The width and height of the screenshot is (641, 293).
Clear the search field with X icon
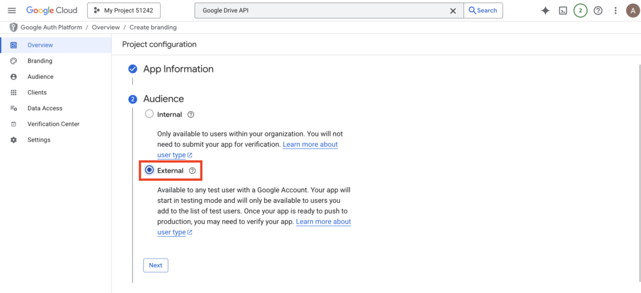[x=453, y=11]
